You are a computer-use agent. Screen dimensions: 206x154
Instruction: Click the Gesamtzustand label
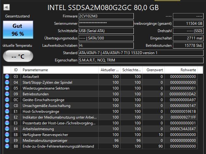click(17, 16)
